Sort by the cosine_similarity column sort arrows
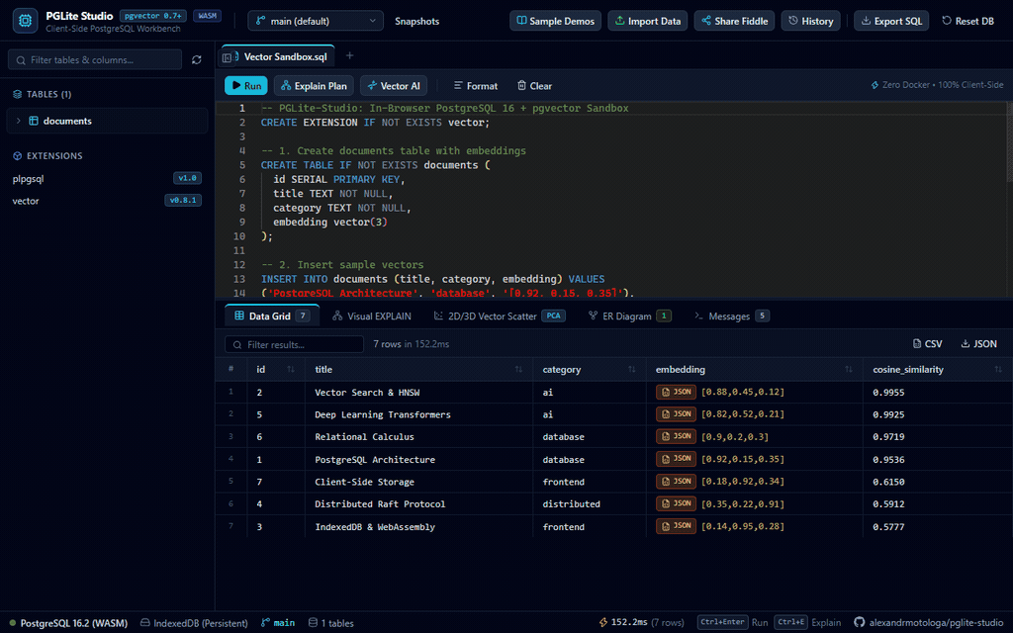 (x=998, y=370)
